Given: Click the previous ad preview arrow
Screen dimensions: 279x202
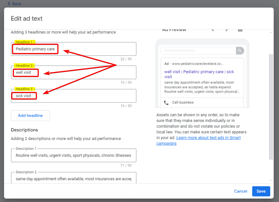Looking at the screenshot, I should tap(213, 30).
